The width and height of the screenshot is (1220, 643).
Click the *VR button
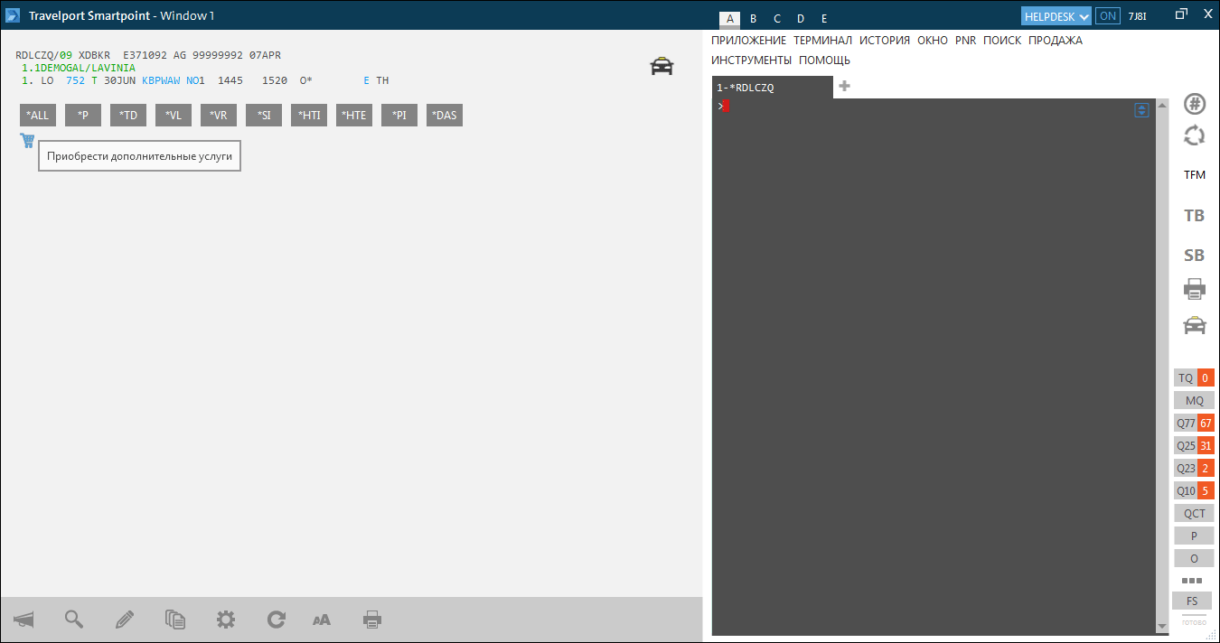pos(219,116)
